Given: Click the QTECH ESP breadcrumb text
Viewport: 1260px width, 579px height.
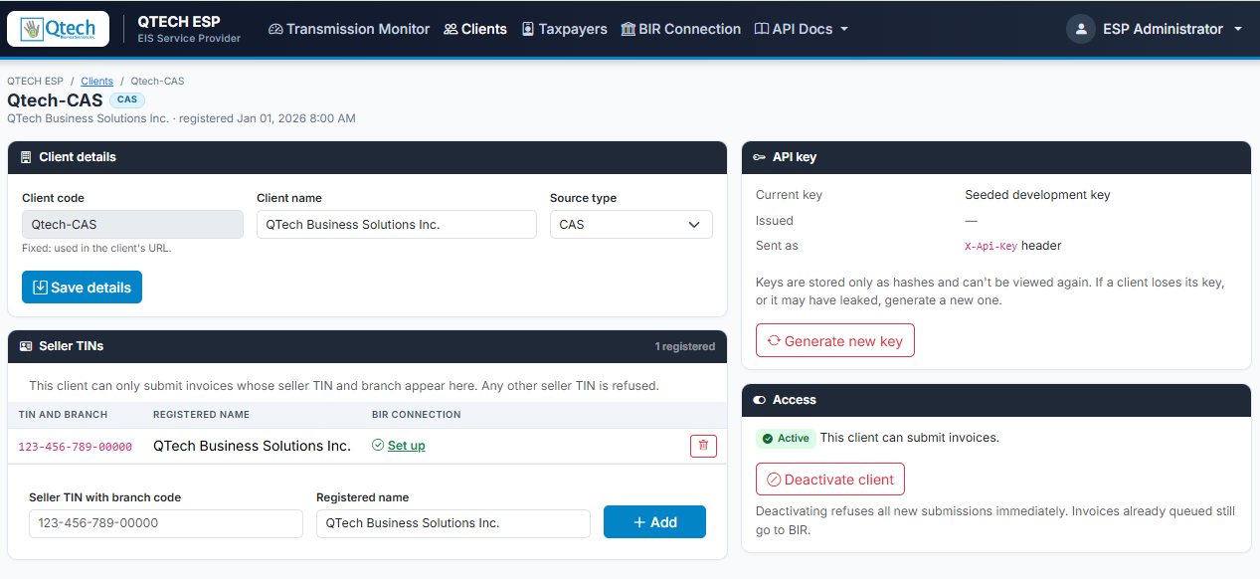Looking at the screenshot, I should tap(35, 82).
